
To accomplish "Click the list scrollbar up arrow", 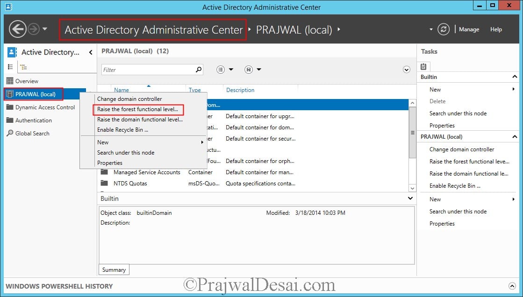I will pyautogui.click(x=413, y=103).
